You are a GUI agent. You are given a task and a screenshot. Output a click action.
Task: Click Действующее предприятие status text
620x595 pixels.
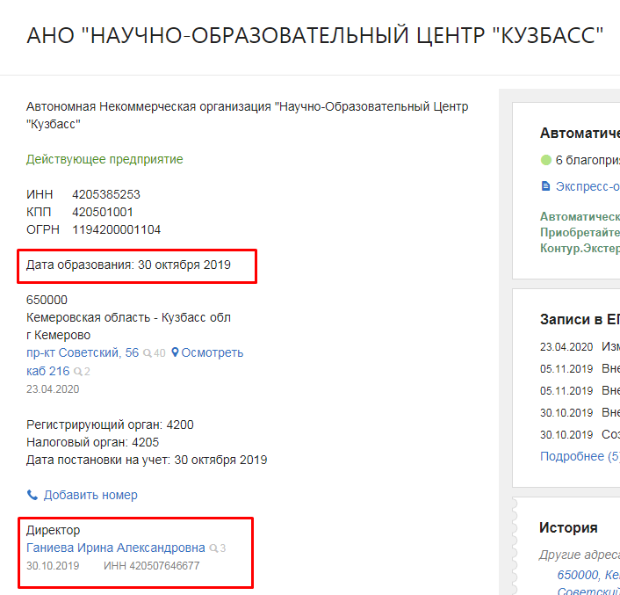[105, 159]
